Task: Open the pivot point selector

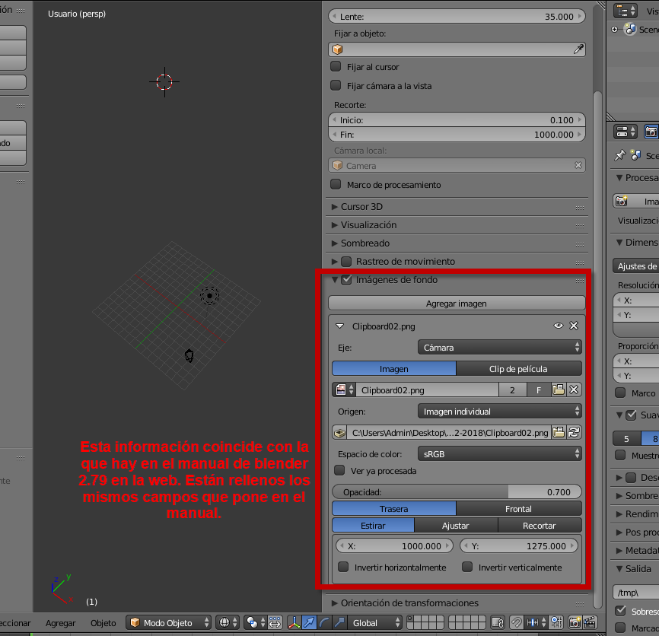Action: click(x=256, y=622)
